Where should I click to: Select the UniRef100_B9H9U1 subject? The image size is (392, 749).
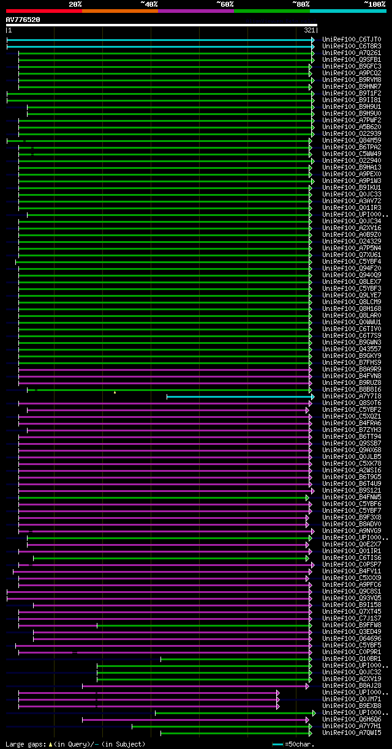coord(352,107)
